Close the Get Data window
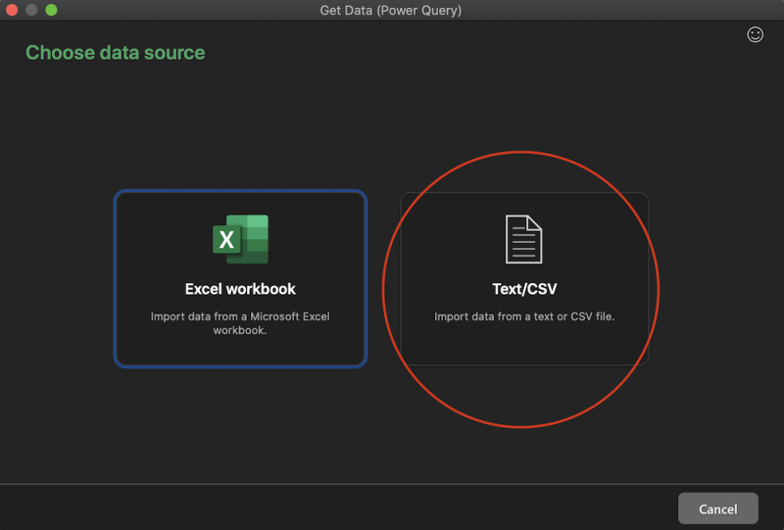Viewport: 784px width, 530px height. [x=13, y=10]
